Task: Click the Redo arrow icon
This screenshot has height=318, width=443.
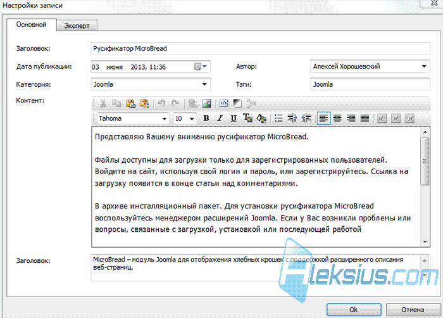Action: coord(175,103)
